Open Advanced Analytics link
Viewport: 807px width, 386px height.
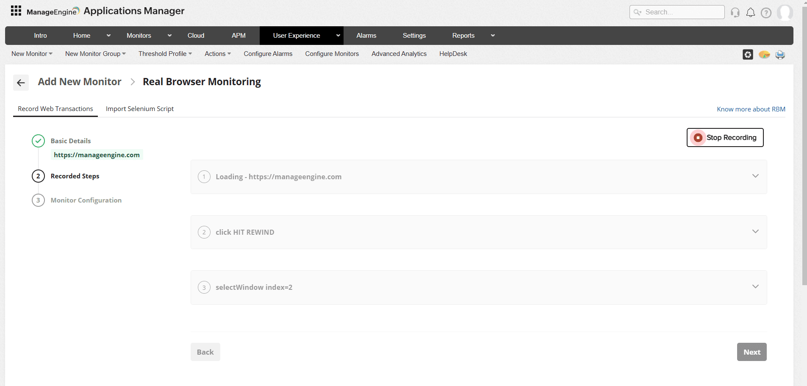(399, 54)
